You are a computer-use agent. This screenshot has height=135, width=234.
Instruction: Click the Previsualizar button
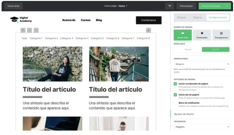pos(186,6)
